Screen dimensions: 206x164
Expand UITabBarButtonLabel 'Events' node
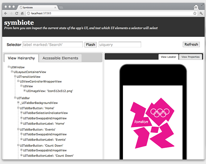point(21,139)
